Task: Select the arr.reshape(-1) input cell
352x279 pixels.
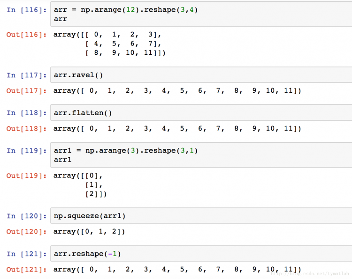Action: [x=201, y=253]
